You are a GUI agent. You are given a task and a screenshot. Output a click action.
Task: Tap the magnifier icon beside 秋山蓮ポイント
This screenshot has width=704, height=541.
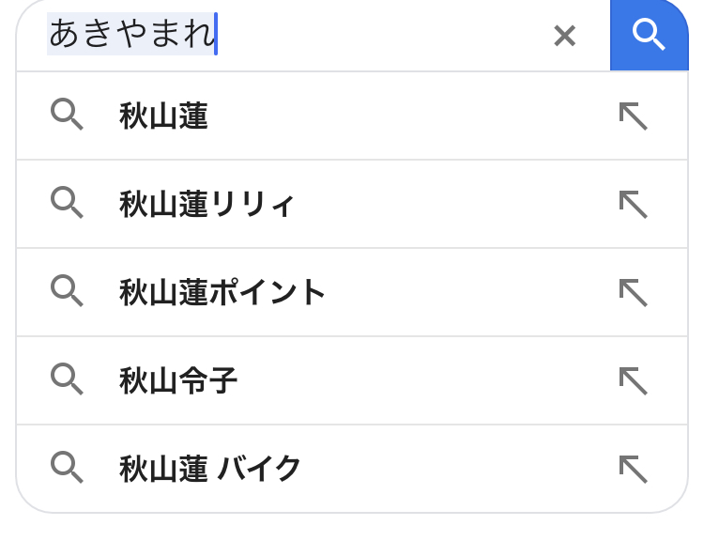pyautogui.click(x=67, y=291)
